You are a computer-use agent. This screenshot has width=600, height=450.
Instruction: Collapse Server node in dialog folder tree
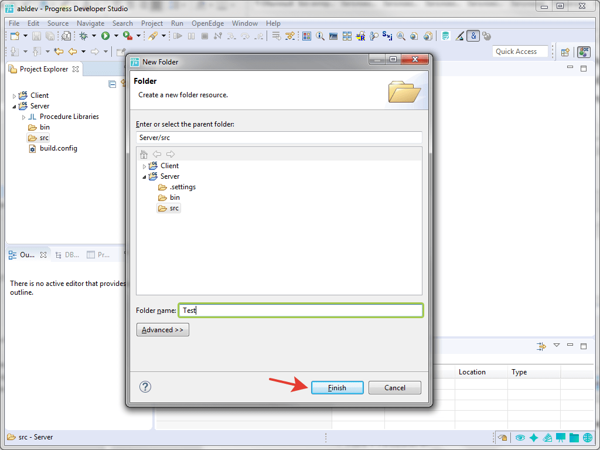pos(144,177)
